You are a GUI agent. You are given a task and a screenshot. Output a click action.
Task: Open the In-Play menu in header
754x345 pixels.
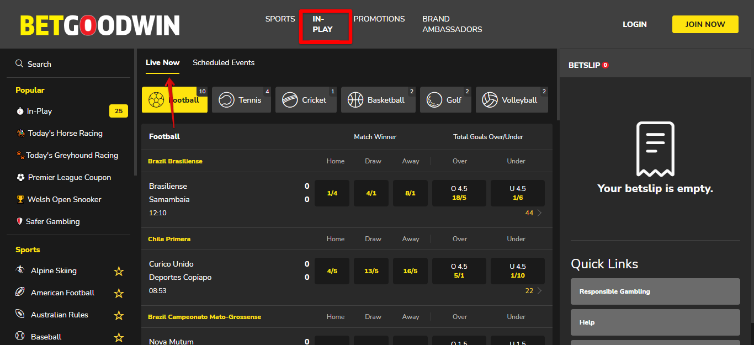coord(323,24)
